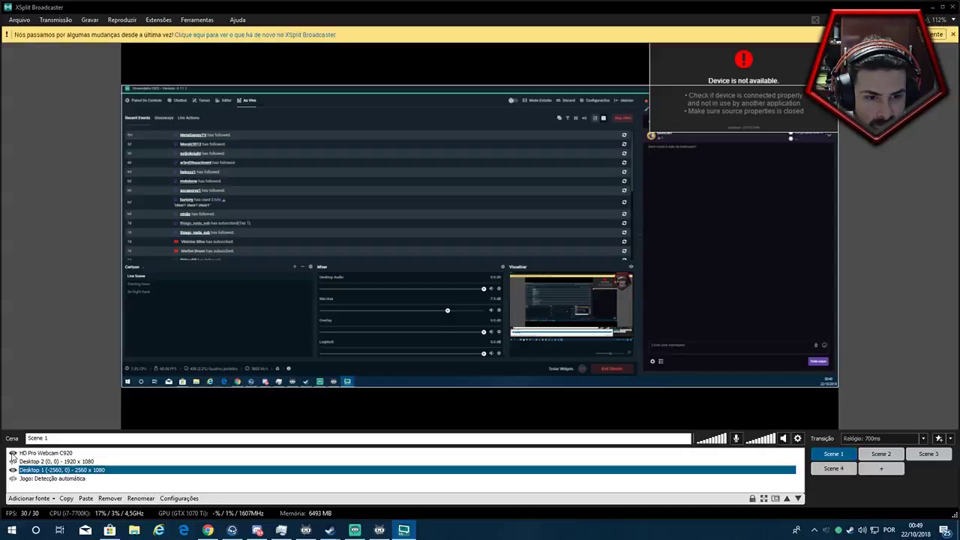This screenshot has width=960, height=540.
Task: Click the fit source to screen icon
Action: pos(763,499)
